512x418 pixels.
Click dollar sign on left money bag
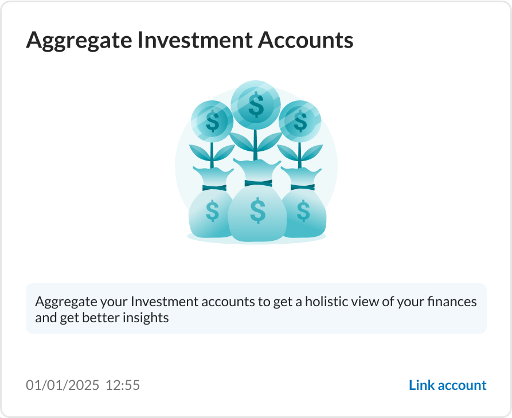coord(212,211)
